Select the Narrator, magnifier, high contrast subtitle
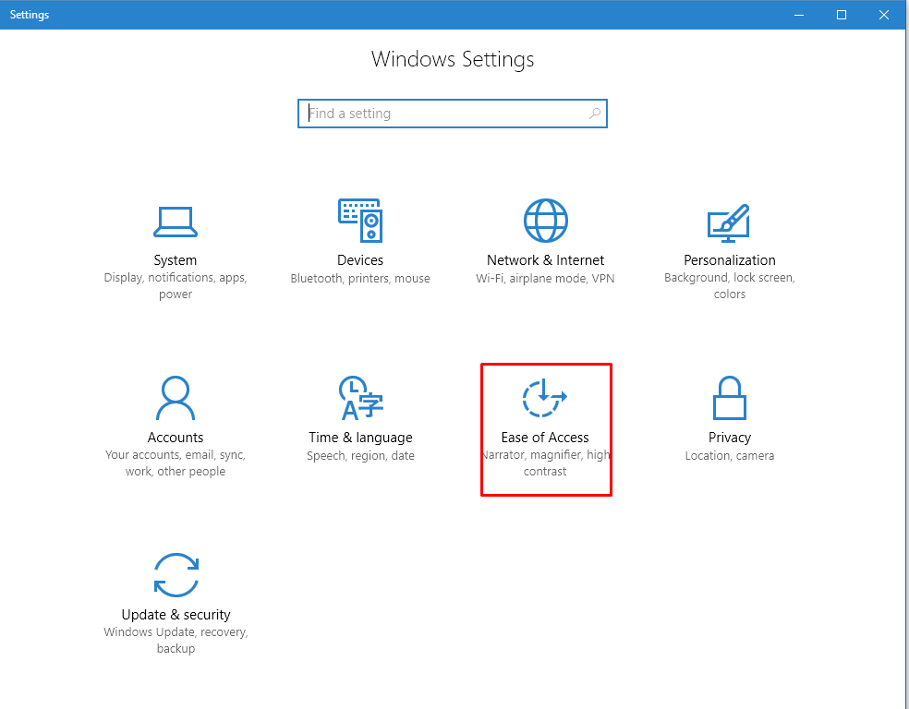The height and width of the screenshot is (709, 909). point(546,463)
